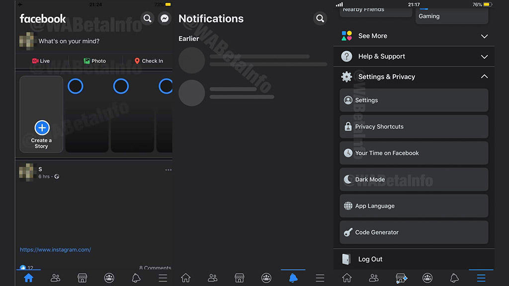Open the Dark Mode option

pyautogui.click(x=414, y=179)
